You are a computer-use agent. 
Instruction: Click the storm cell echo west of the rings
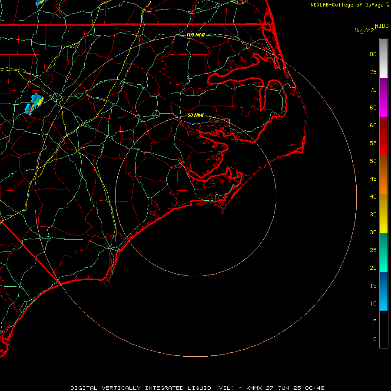(x=34, y=104)
